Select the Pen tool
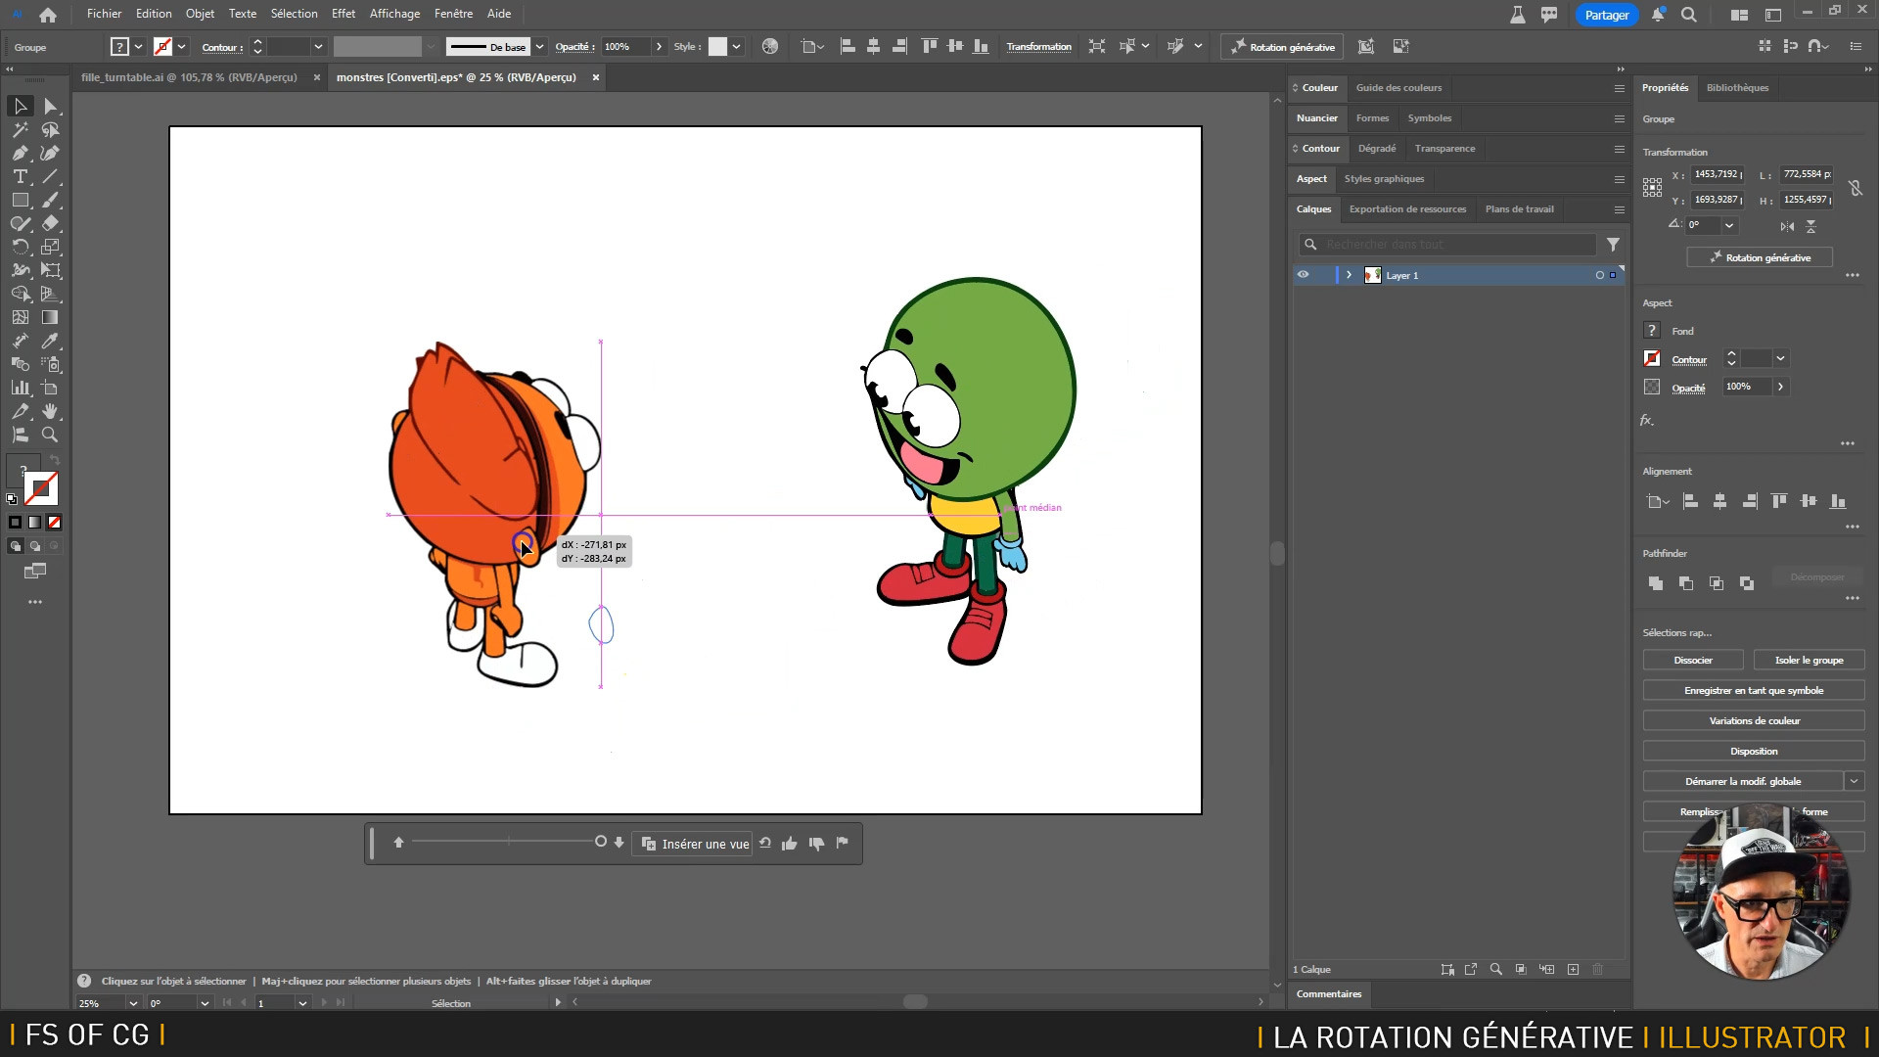 (x=20, y=153)
